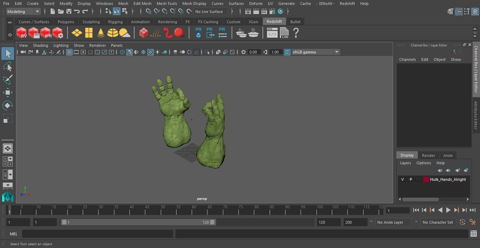Screen dimensions: 480x248
Task: Click the Redo arrow in status line
Action: pos(85,12)
